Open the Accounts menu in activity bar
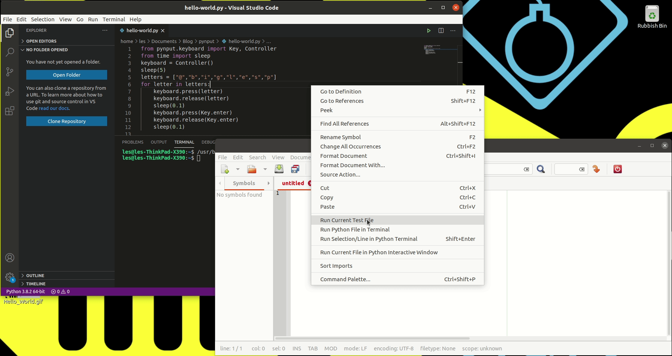The width and height of the screenshot is (672, 356). point(10,258)
